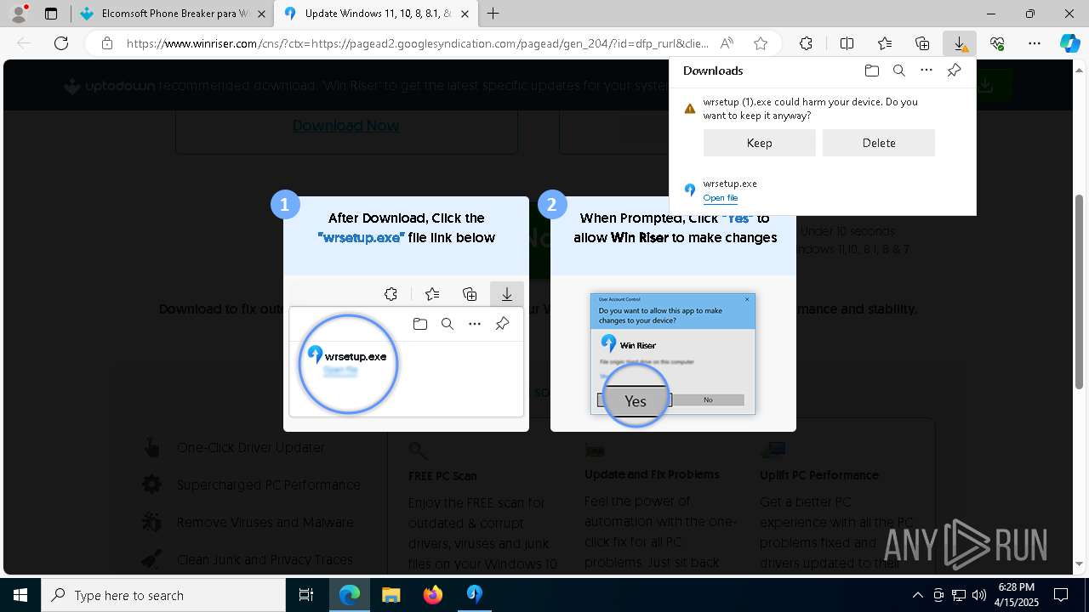Open Win Riser app in taskbar

pos(474,595)
